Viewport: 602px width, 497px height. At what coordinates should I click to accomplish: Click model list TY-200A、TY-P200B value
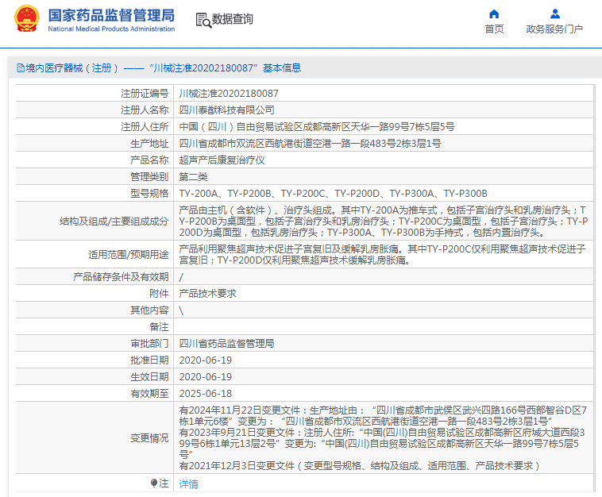[x=333, y=194]
